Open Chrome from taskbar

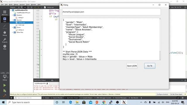(x=104, y=102)
